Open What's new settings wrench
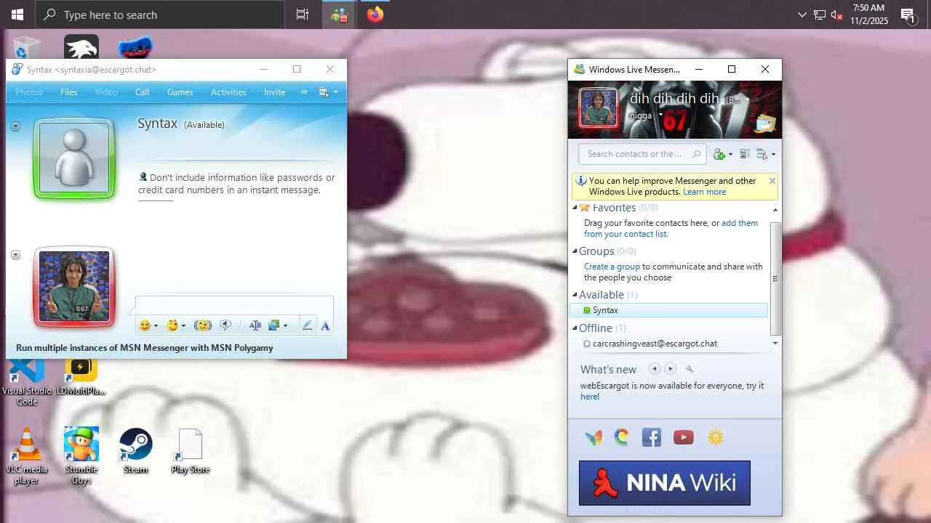 pyautogui.click(x=690, y=369)
